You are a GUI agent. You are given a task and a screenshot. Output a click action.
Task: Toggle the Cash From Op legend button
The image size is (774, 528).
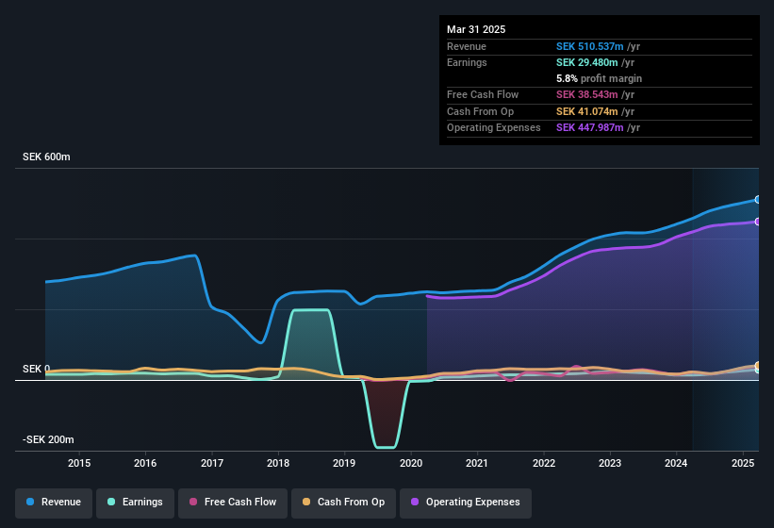pos(343,503)
